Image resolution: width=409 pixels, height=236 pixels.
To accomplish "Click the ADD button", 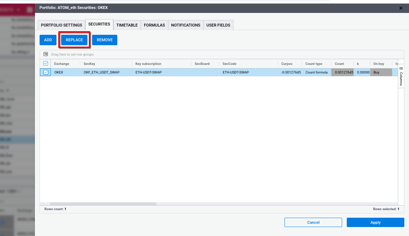I will 48,40.
